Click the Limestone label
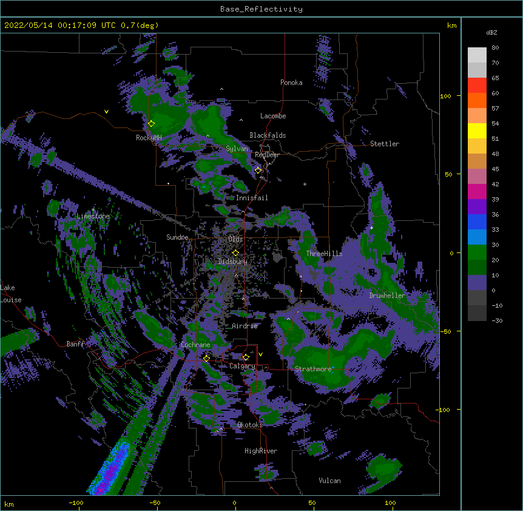 tap(93, 216)
